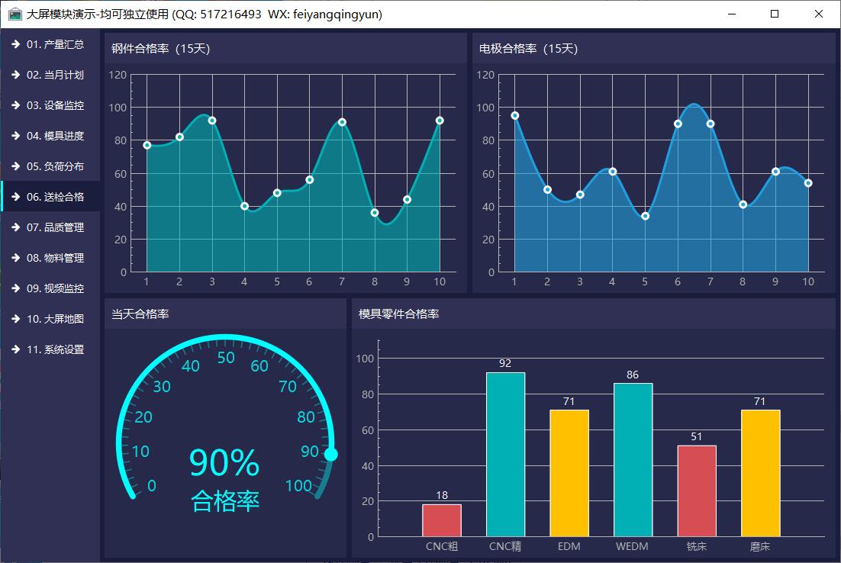Click the 钢件合格率 panel title

160,49
